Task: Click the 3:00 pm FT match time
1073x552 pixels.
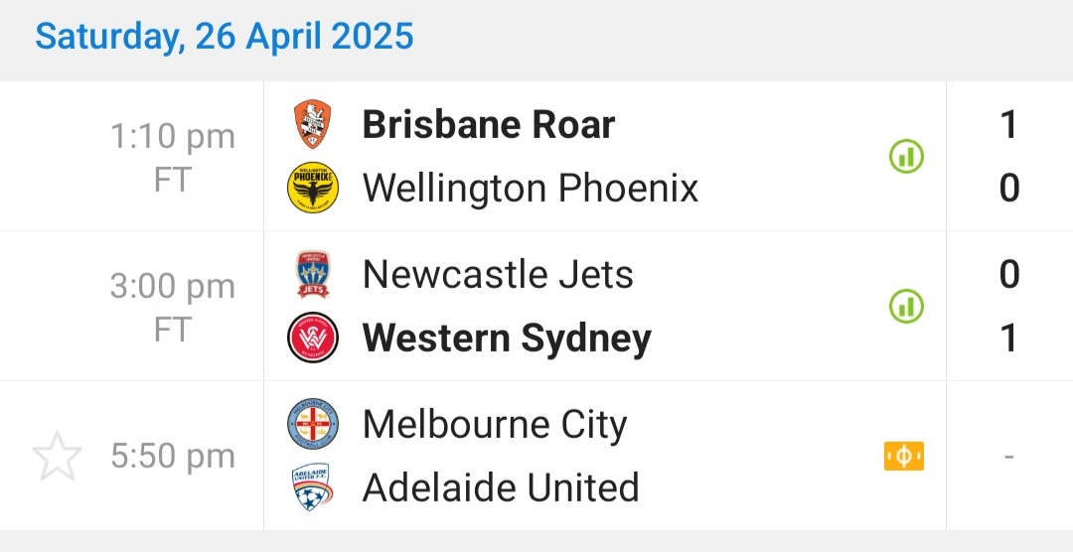Action: click(173, 307)
